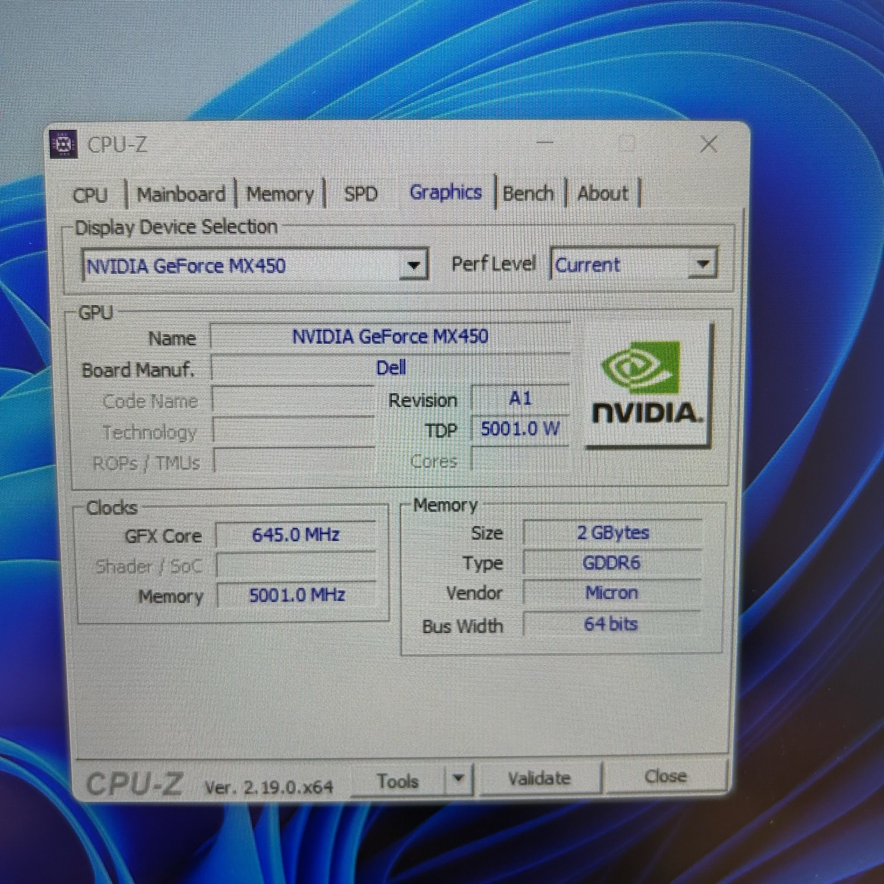Select the Memory tab
The height and width of the screenshot is (884, 884).
point(280,194)
